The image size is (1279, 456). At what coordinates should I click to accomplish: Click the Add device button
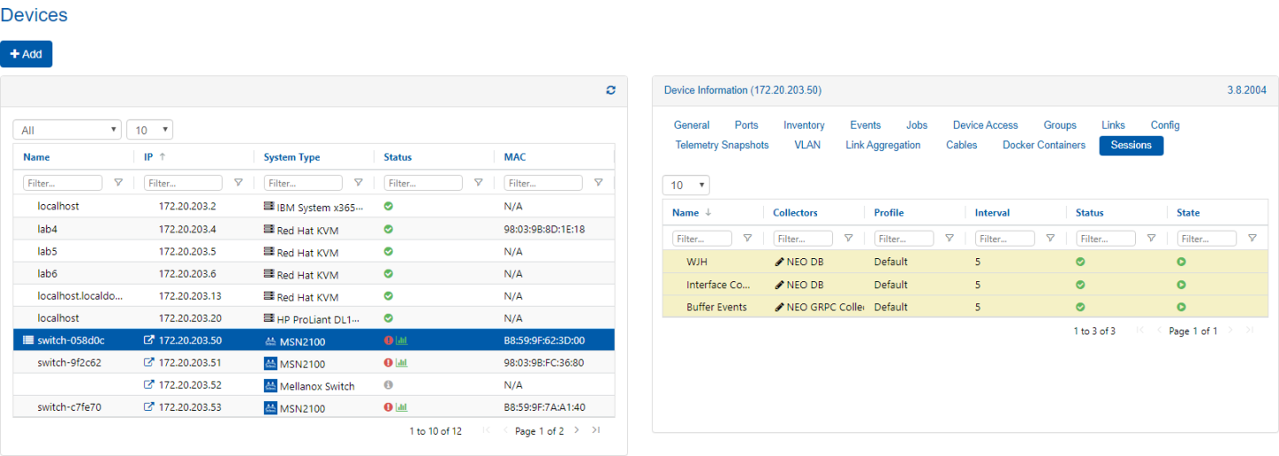27,54
